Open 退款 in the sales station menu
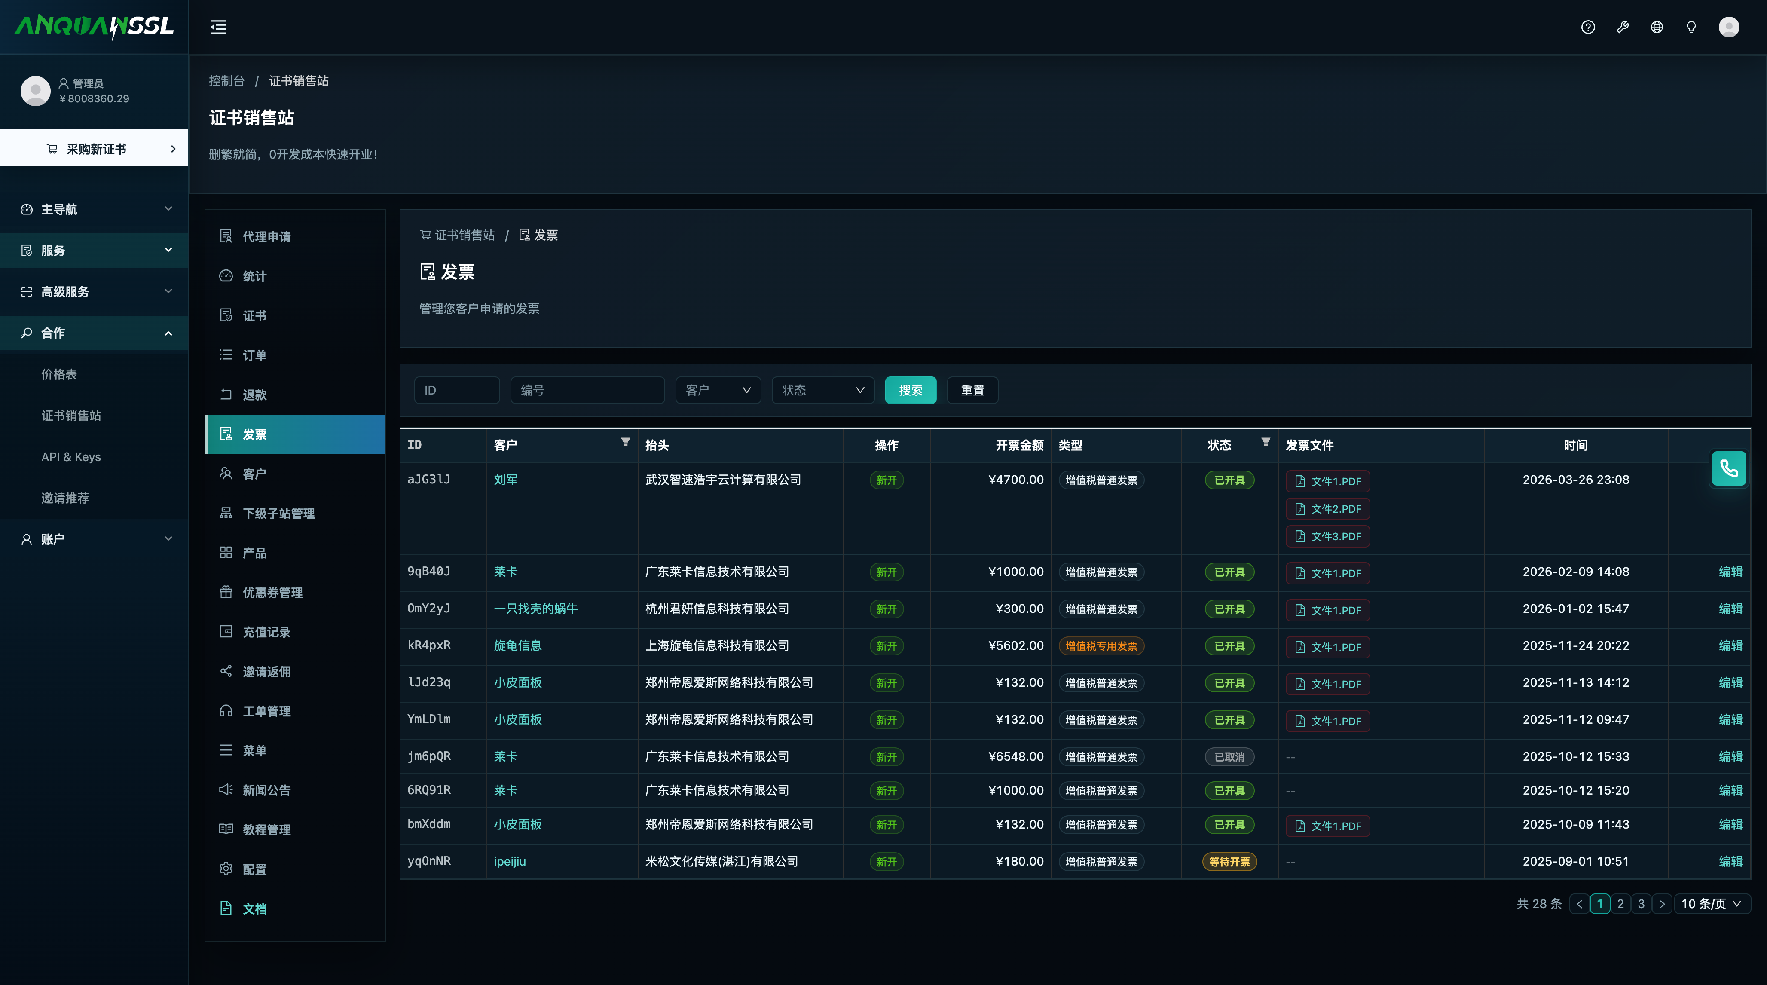 [x=295, y=395]
